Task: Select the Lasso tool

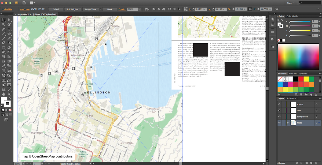Action: tap(9, 24)
